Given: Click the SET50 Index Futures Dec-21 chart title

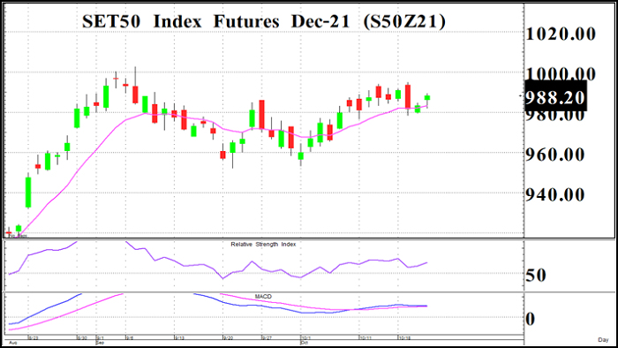Looking at the screenshot, I should (x=264, y=21).
